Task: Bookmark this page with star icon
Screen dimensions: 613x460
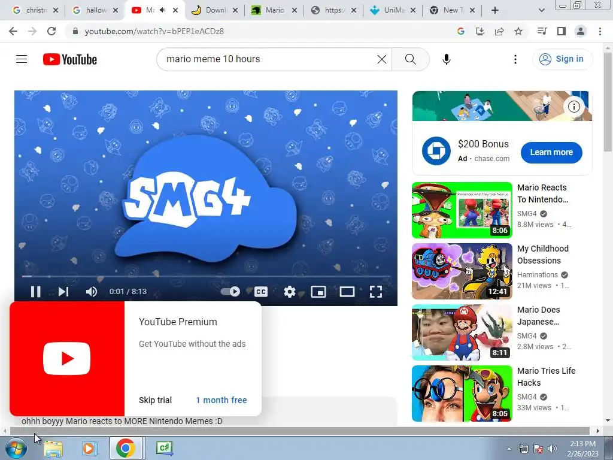Action: (518, 31)
